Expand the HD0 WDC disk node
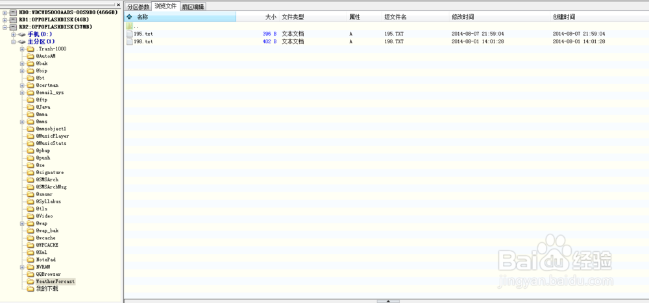 coord(5,12)
